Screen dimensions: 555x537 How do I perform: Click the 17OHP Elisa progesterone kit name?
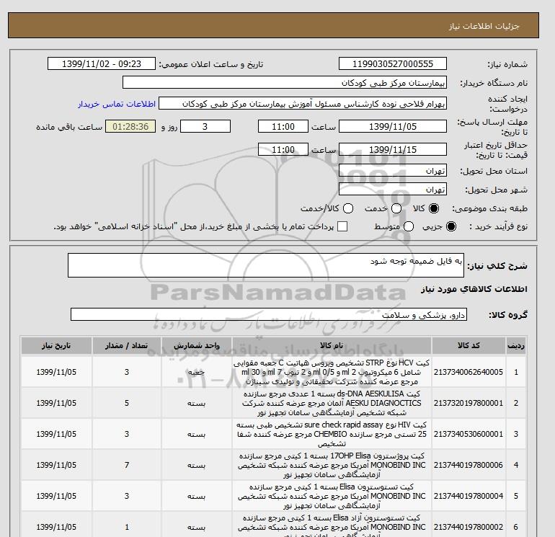(332, 465)
